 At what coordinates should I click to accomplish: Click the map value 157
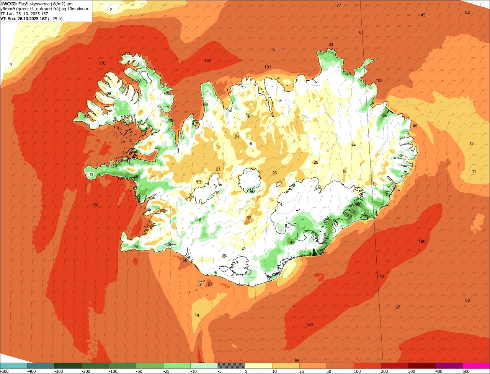[x=120, y=179]
